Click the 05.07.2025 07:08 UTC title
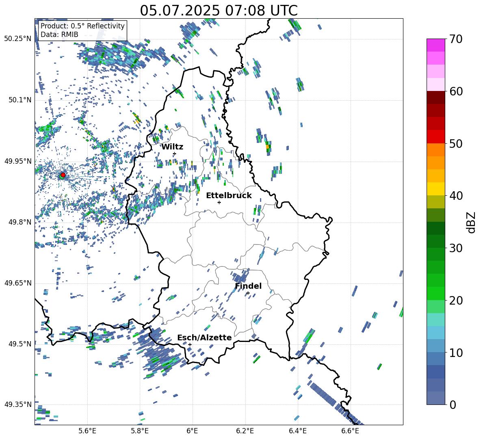This screenshot has width=481, height=439. pyautogui.click(x=219, y=11)
